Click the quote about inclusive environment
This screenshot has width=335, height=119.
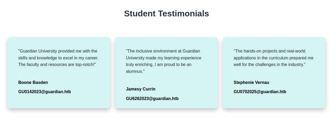[x=164, y=61]
